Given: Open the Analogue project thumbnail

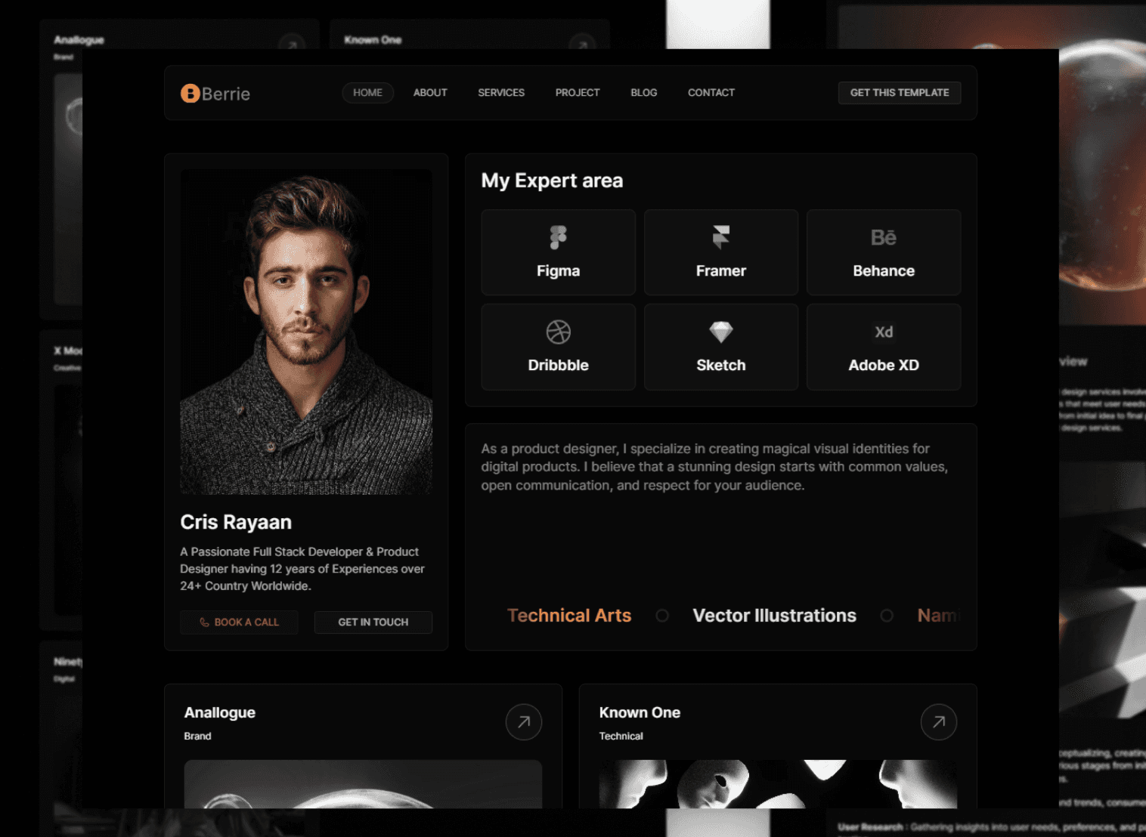Looking at the screenshot, I should tap(363, 784).
